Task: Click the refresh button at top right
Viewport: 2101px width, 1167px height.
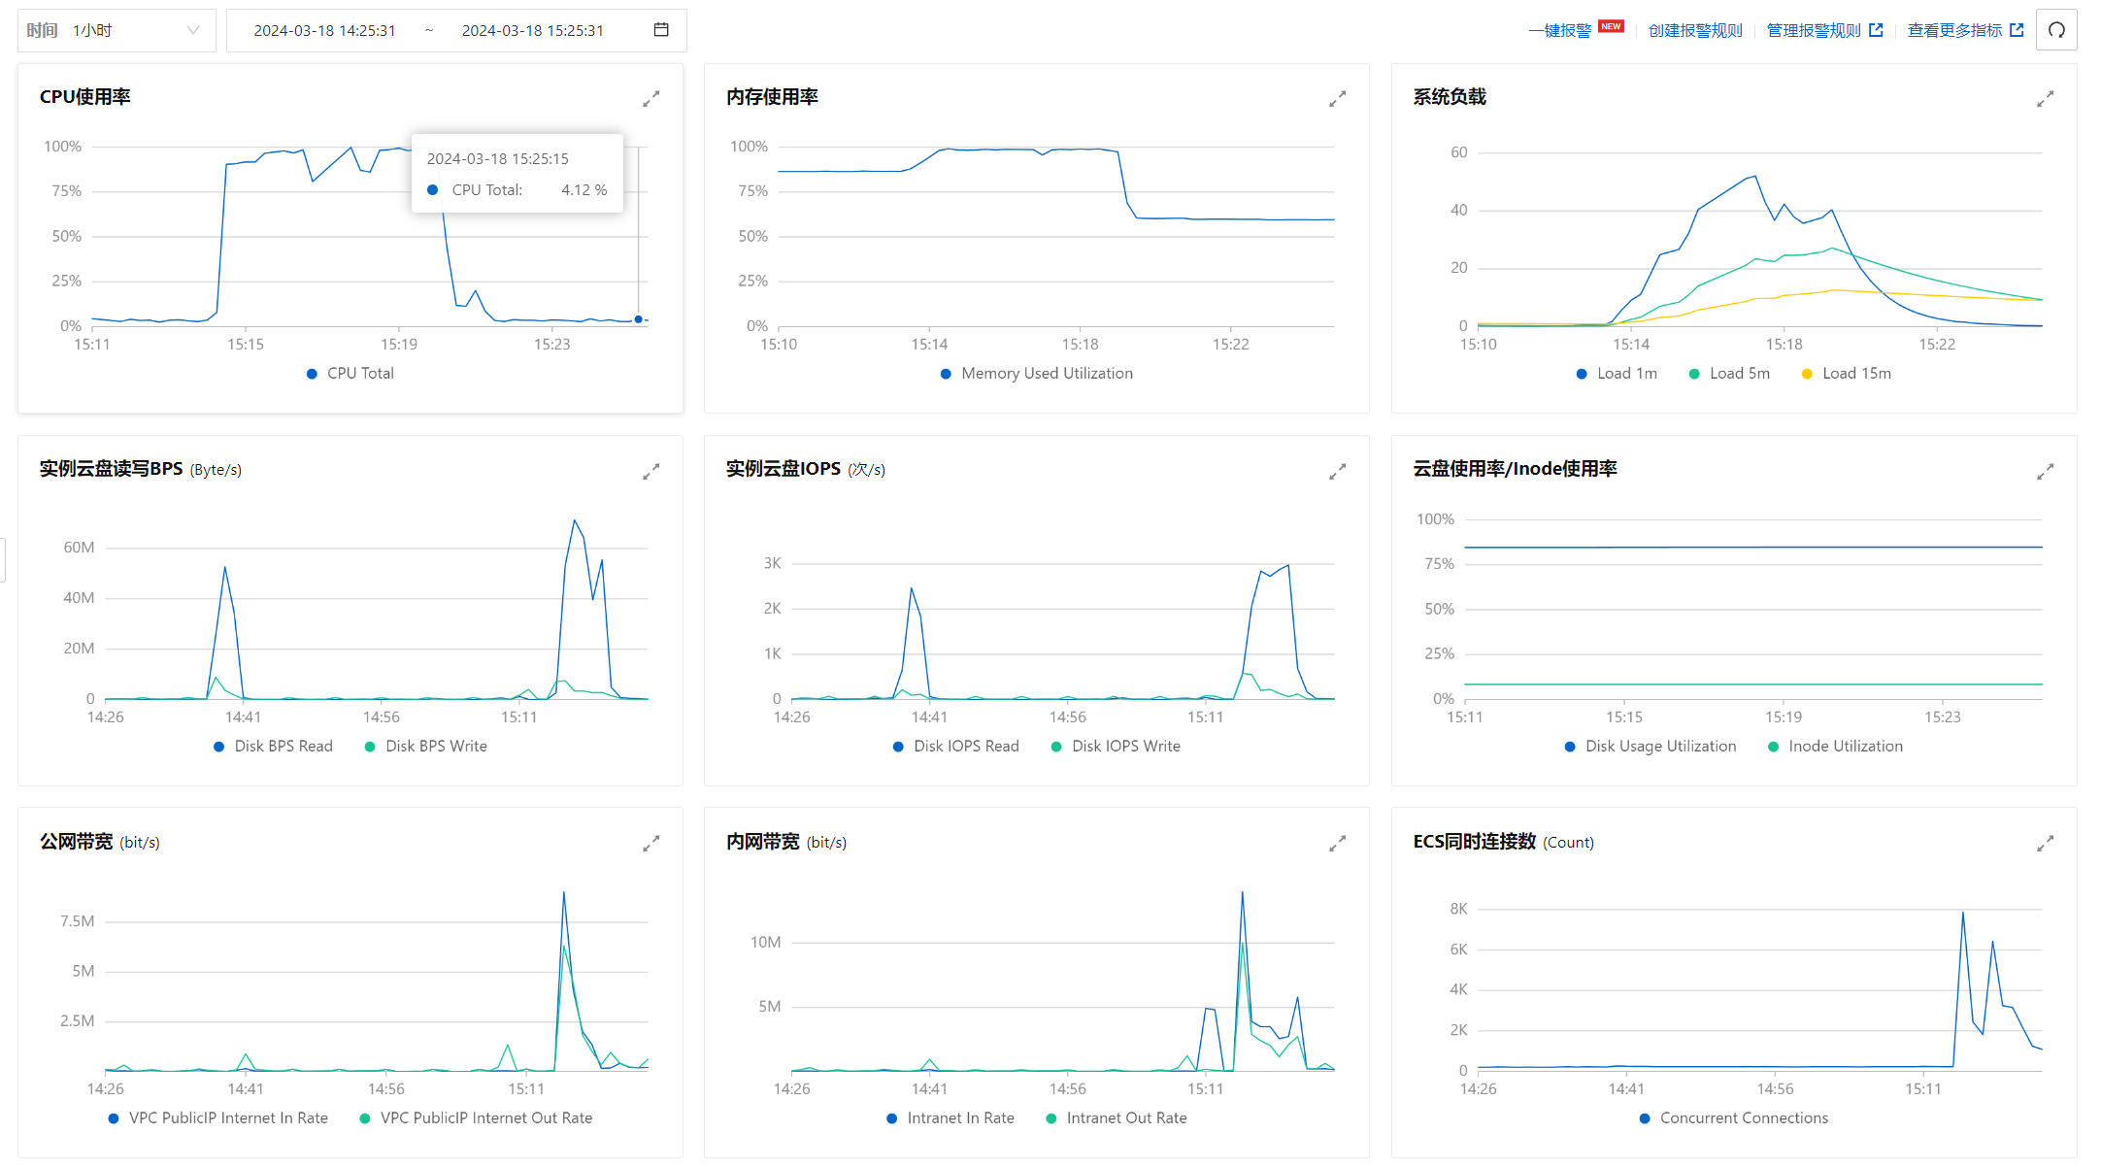Action: tap(2056, 30)
